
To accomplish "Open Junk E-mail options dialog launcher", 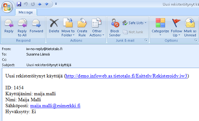I will tap(146, 40).
